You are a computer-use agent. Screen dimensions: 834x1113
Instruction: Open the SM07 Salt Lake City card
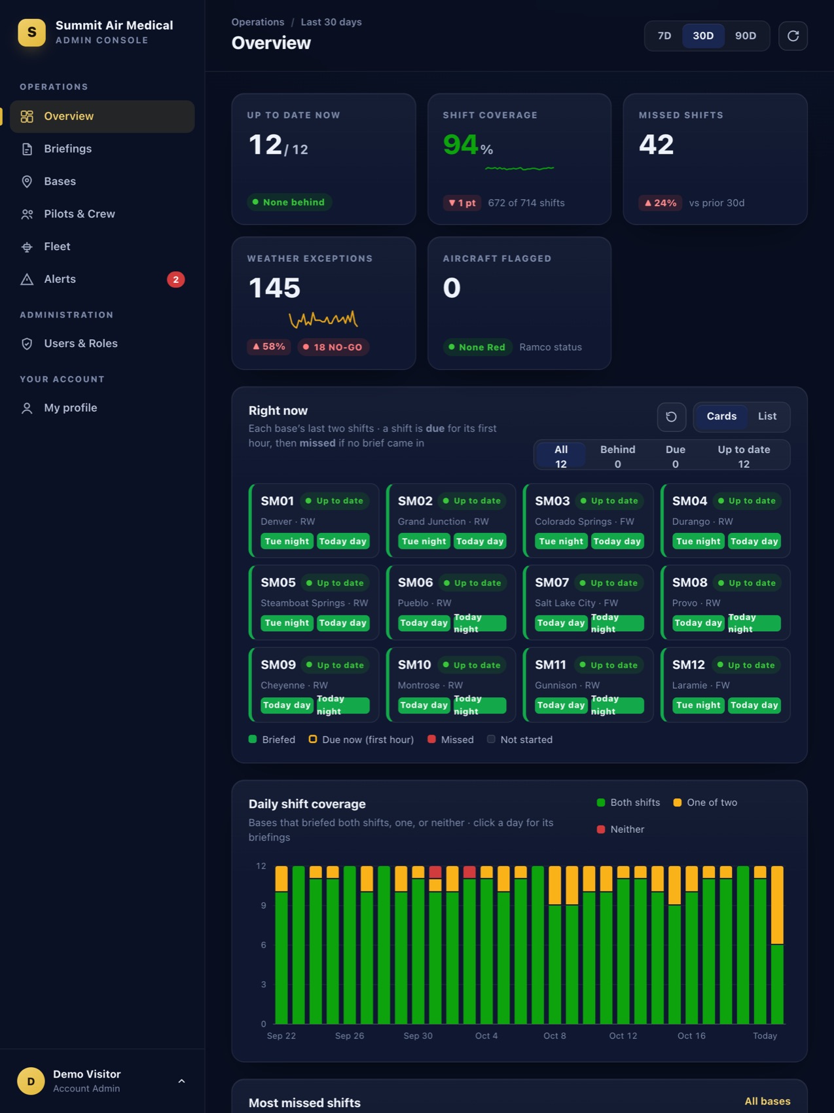point(589,602)
